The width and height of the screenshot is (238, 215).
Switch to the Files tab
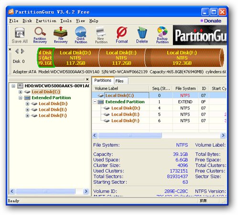point(121,81)
